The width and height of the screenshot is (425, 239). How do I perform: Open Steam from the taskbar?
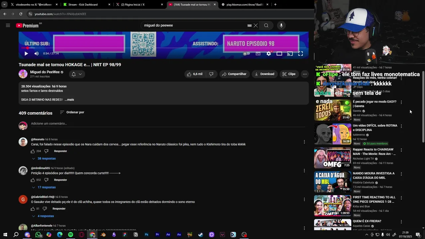coord(201,235)
